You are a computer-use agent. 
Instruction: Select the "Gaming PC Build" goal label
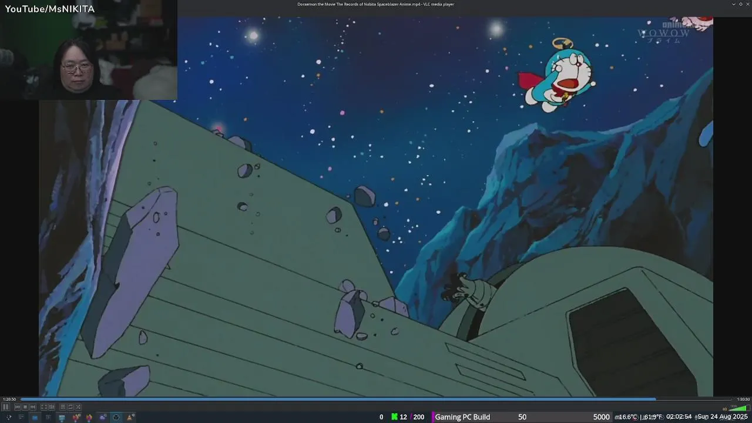click(x=462, y=417)
